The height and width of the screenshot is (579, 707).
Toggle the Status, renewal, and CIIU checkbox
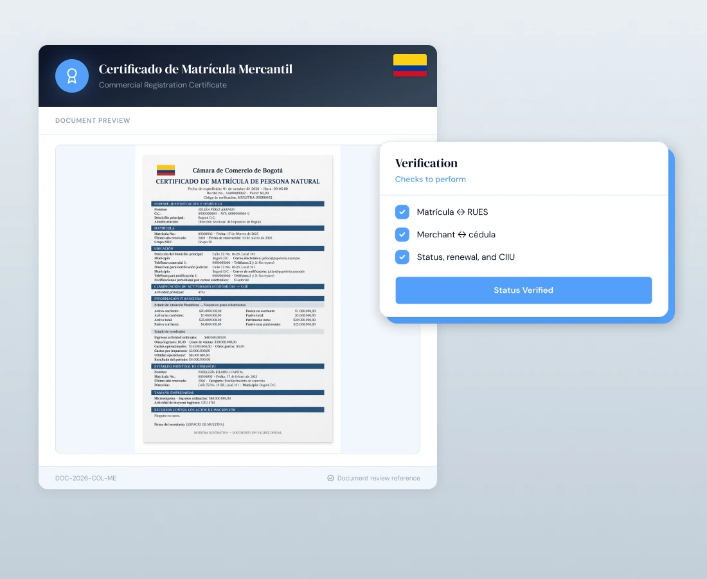pos(402,257)
